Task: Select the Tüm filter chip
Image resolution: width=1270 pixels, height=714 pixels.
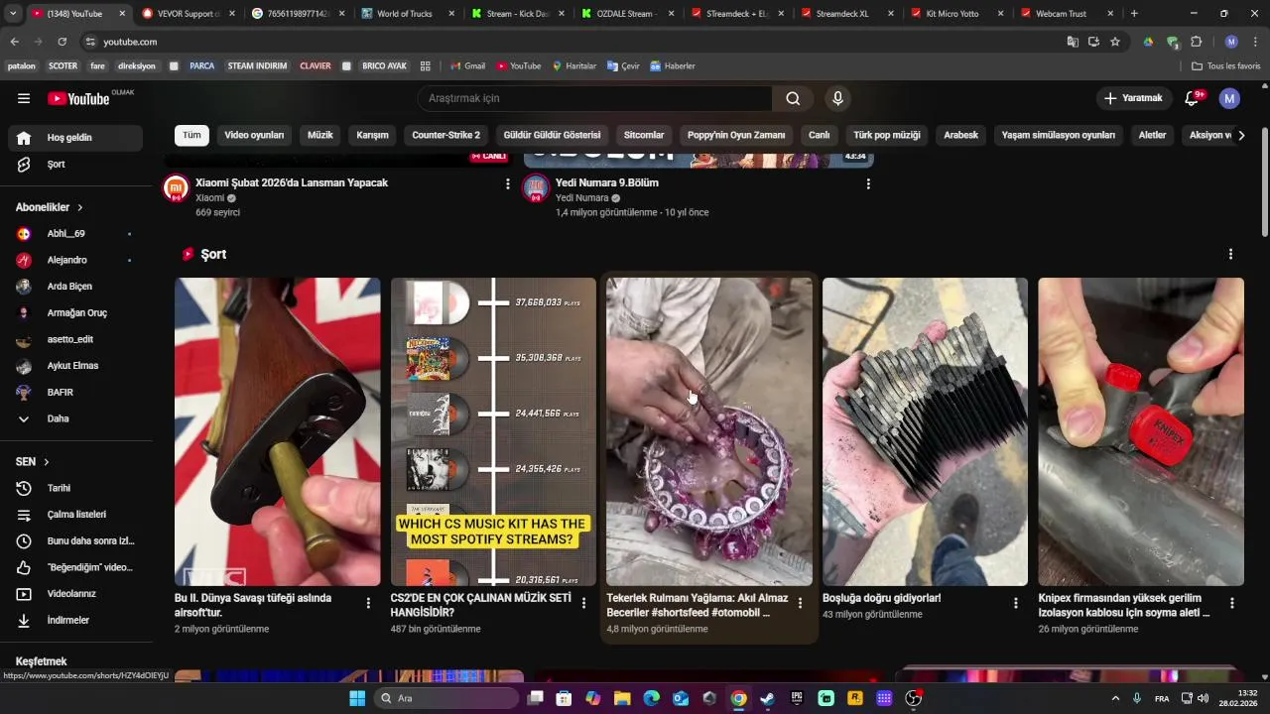Action: coord(191,135)
